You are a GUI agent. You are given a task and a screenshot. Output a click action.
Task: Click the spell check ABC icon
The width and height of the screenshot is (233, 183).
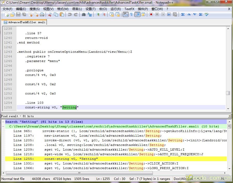tap(206, 15)
